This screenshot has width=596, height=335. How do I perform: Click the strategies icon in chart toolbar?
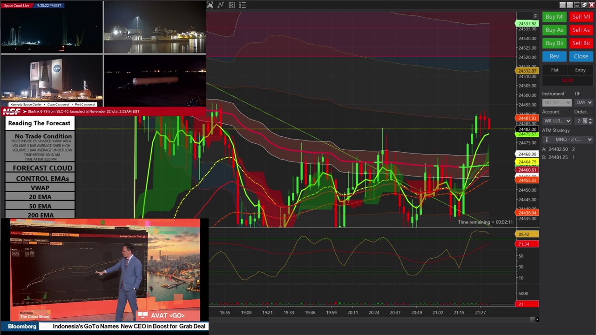pyautogui.click(x=231, y=5)
